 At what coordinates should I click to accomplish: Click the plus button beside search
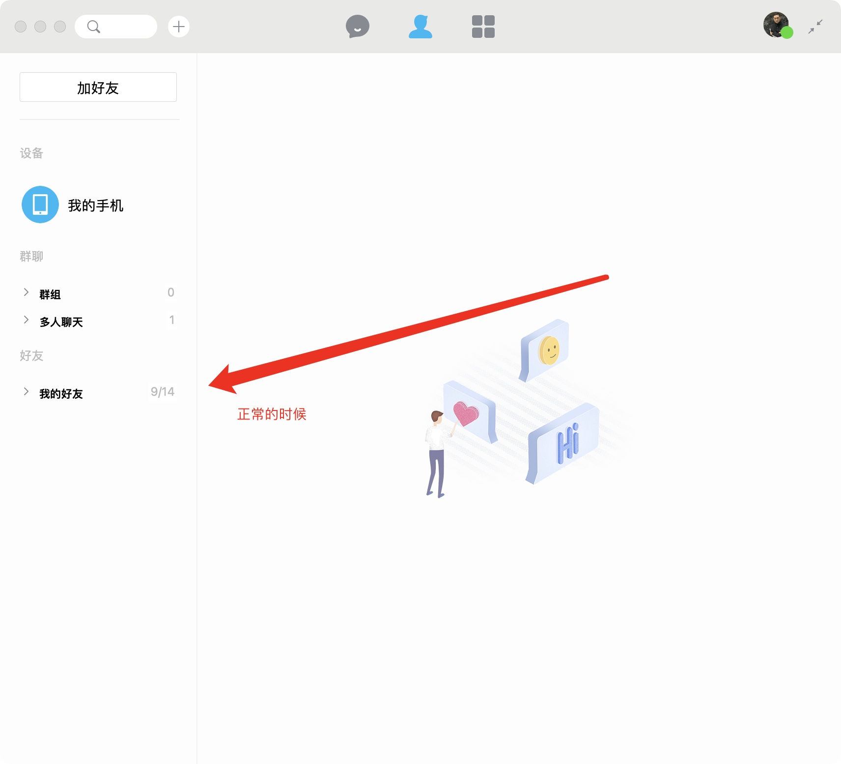(x=179, y=27)
